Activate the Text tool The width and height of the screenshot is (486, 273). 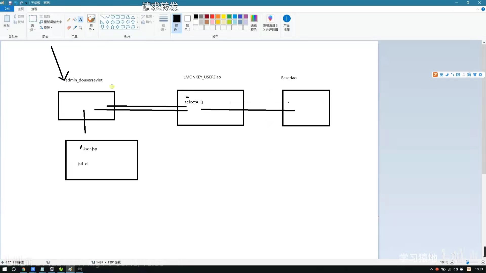coord(80,20)
